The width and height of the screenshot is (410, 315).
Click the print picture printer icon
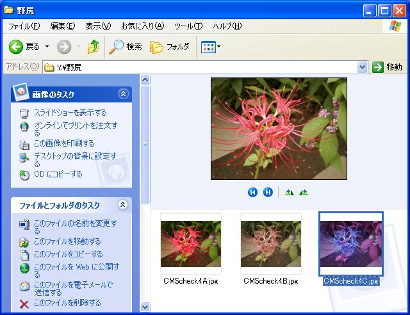(x=24, y=145)
